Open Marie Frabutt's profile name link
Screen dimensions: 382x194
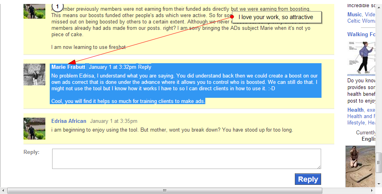68,67
